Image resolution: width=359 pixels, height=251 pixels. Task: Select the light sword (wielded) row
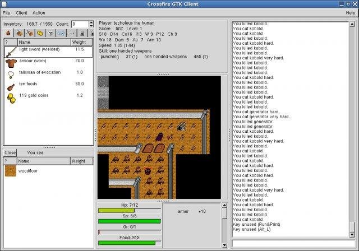[48, 52]
